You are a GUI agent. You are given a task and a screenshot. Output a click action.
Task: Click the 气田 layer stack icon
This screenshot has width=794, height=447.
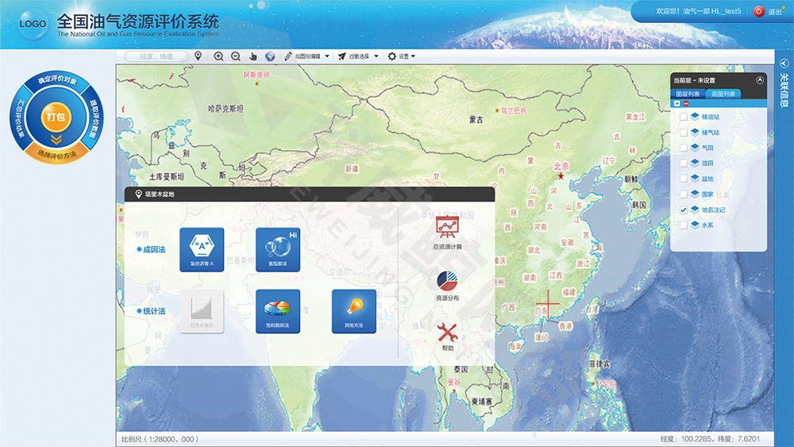pyautogui.click(x=695, y=148)
